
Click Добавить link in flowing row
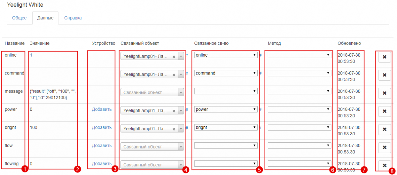pyautogui.click(x=102, y=163)
